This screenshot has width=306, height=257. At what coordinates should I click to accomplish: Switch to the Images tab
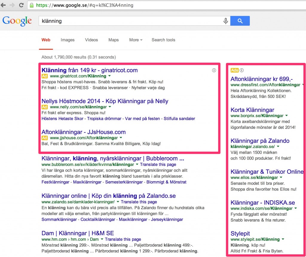pos(68,40)
